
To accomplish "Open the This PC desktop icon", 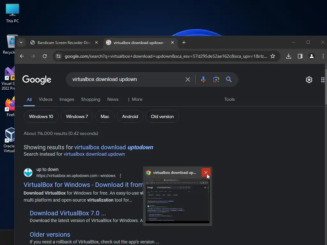I will coord(12,13).
